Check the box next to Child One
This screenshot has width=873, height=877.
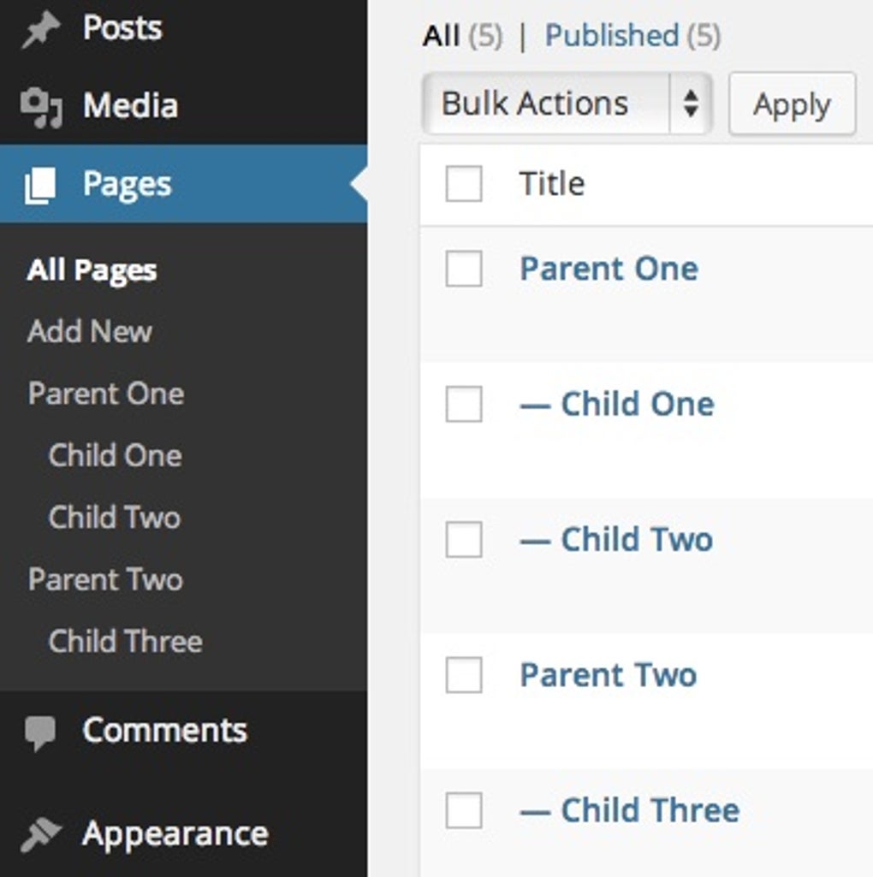point(462,403)
